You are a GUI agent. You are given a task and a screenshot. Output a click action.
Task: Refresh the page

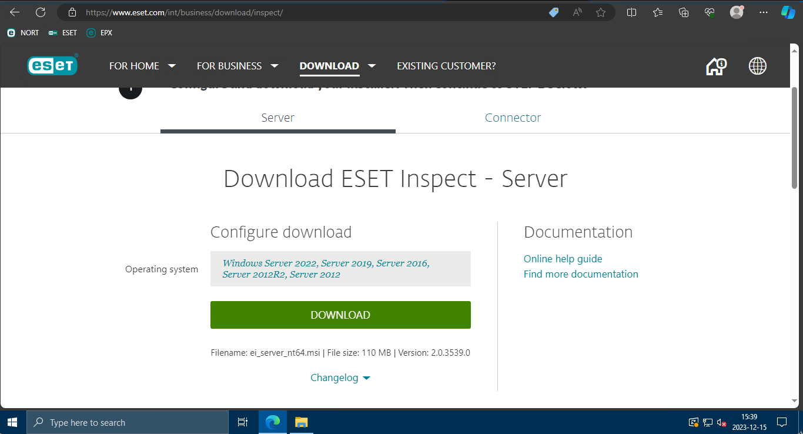(x=41, y=12)
